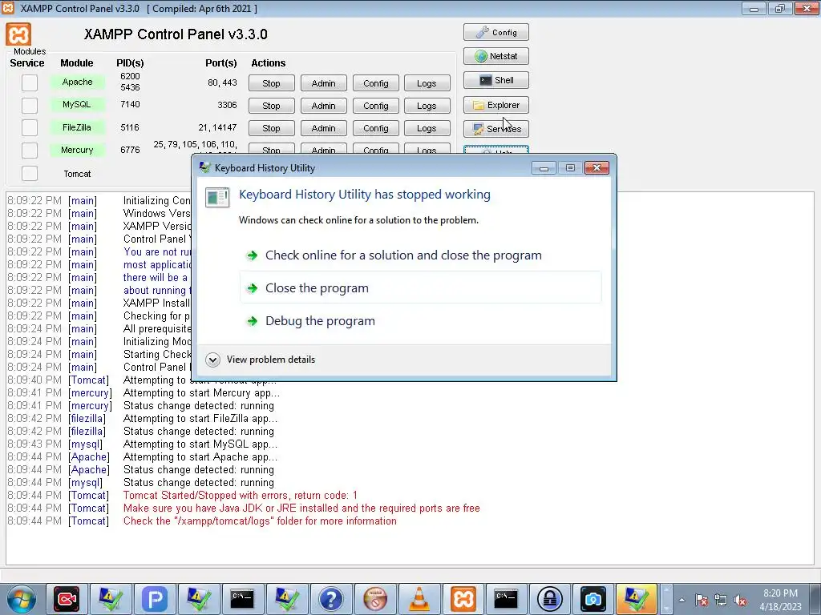Click the muted volume tray icon

pyautogui.click(x=740, y=600)
